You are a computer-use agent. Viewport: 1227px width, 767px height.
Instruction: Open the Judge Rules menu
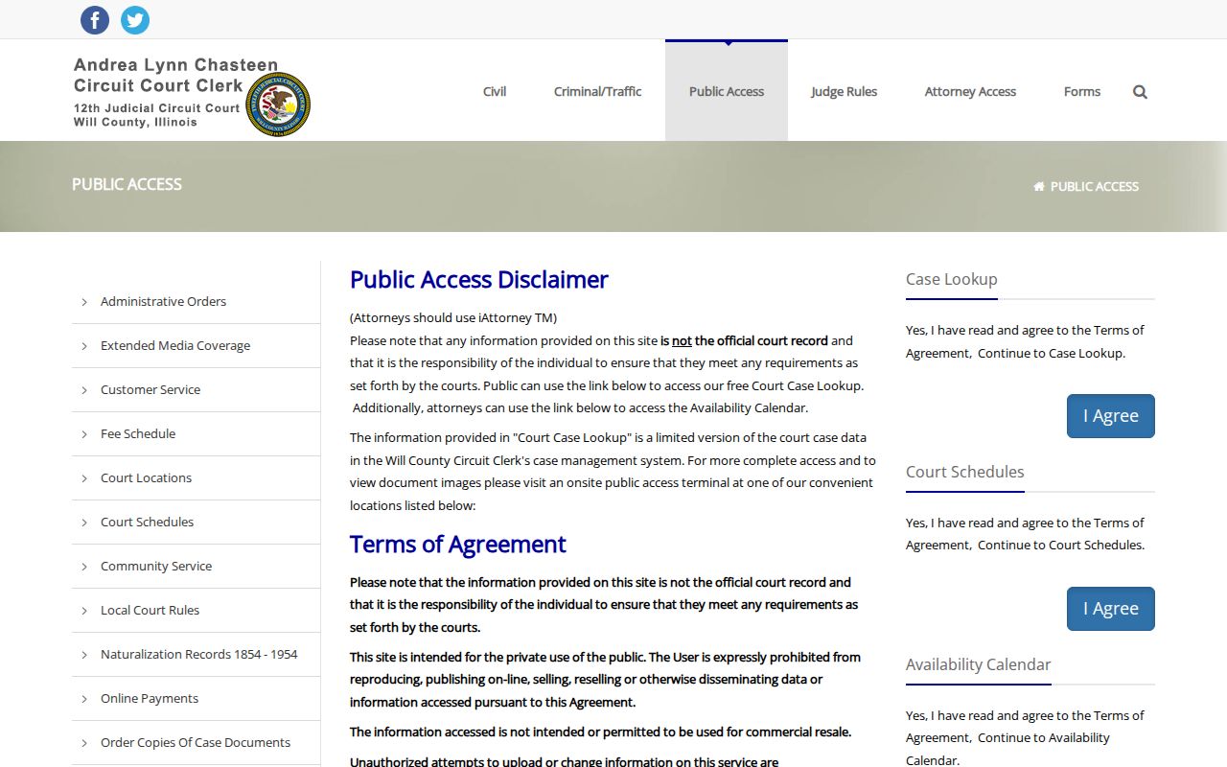(x=845, y=92)
